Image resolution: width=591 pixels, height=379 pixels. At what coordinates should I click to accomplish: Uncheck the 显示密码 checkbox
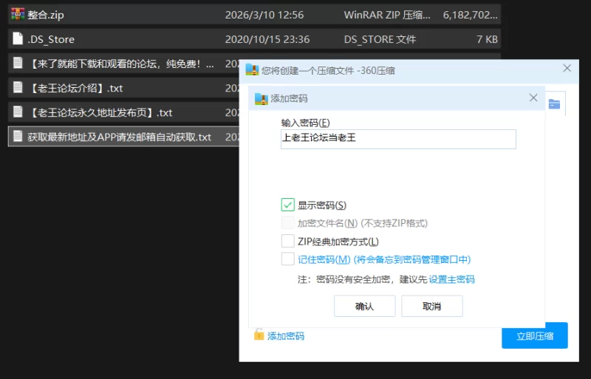click(288, 205)
